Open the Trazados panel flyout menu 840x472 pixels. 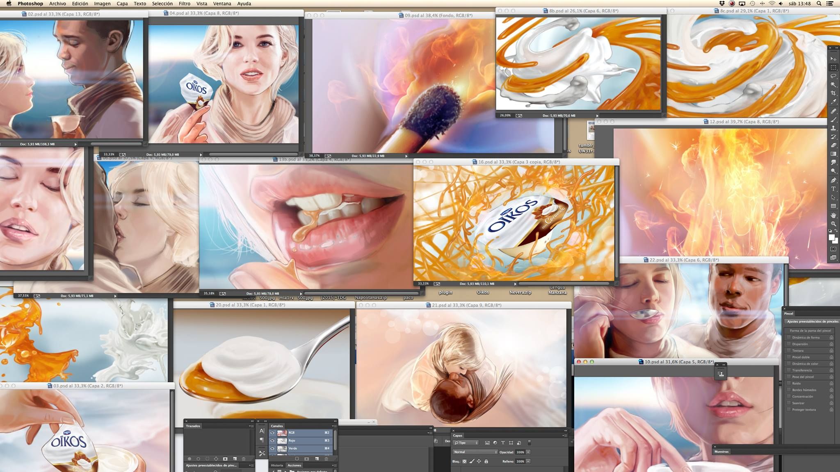[x=251, y=426]
